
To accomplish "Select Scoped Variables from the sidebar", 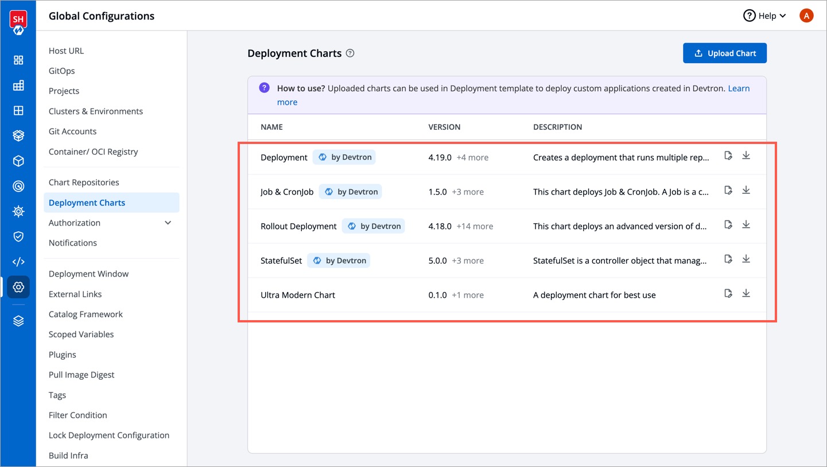I will click(81, 334).
